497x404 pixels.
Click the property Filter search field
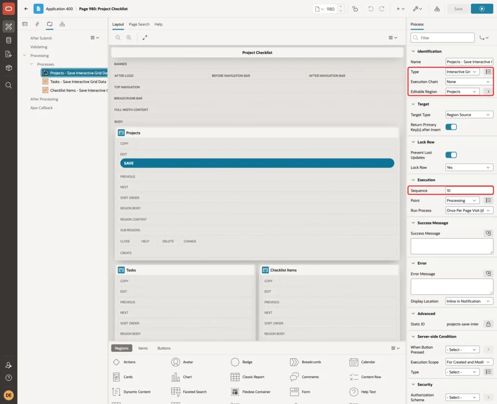pos(443,38)
